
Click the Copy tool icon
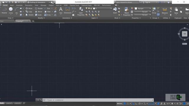27,12
